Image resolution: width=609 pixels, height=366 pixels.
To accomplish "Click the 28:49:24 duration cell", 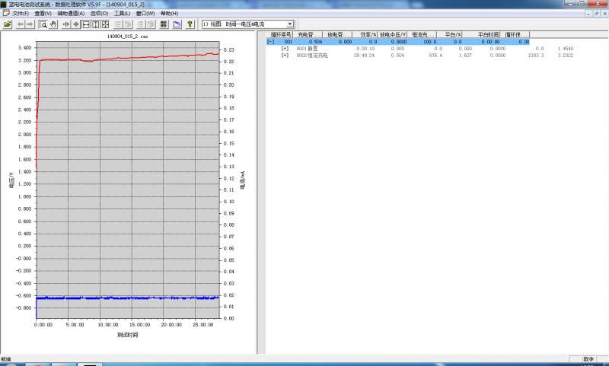I will [364, 55].
